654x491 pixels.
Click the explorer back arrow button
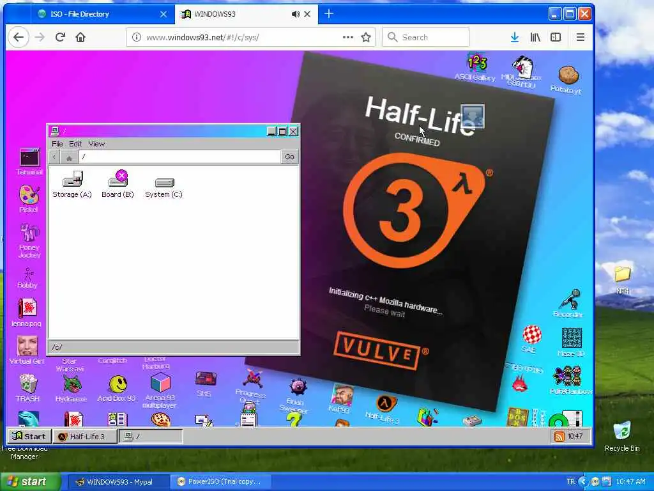(54, 157)
